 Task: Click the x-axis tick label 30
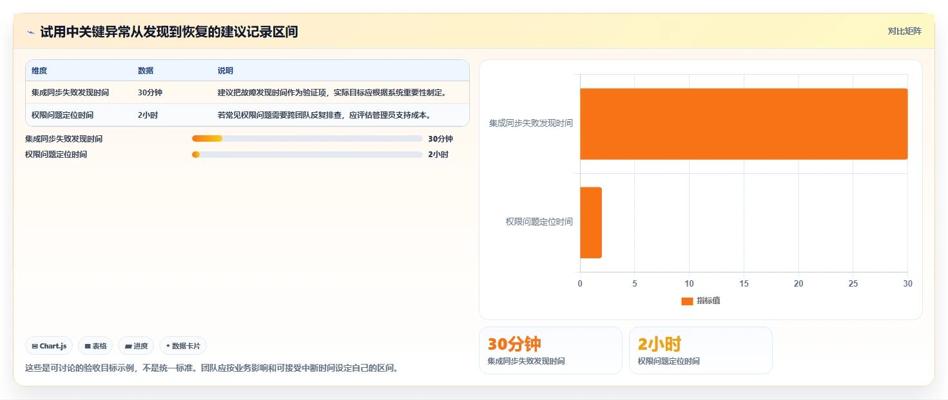coord(907,283)
